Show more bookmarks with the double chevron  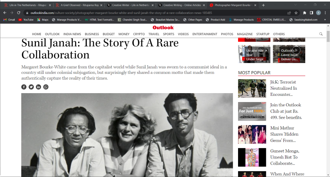click(x=325, y=20)
